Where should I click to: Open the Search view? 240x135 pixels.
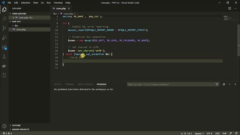point(4,19)
